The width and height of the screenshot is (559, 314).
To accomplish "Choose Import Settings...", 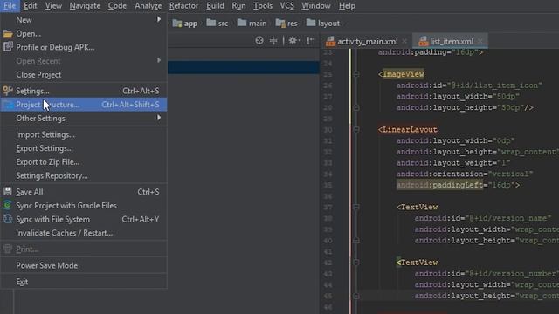I will tap(84, 134).
